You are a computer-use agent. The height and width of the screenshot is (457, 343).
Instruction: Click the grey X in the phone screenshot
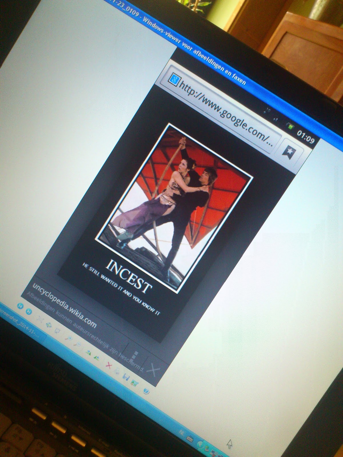tap(154, 370)
